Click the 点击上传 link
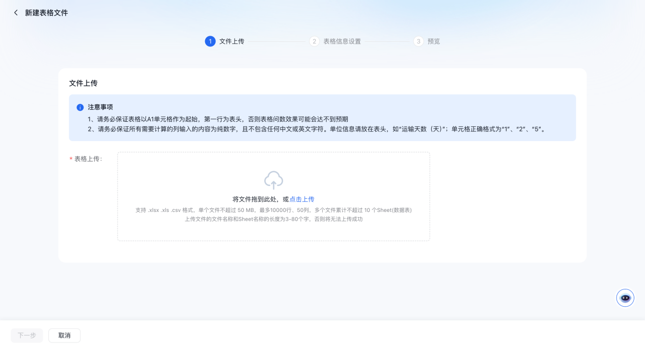645x349 pixels. pos(302,199)
